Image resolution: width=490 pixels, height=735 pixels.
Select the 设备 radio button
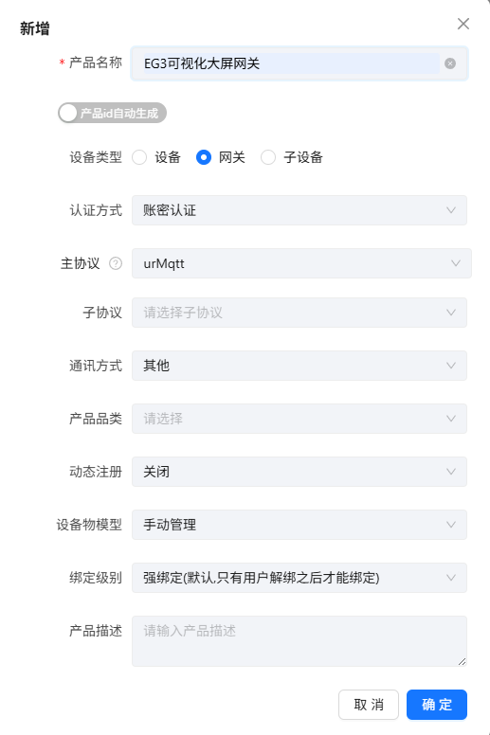click(x=139, y=157)
